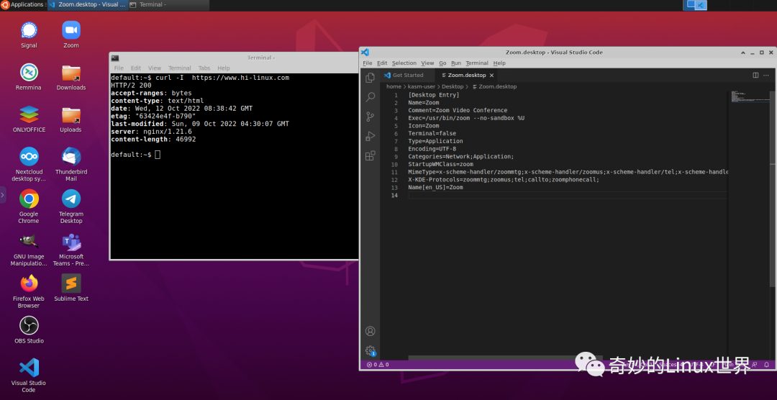The width and height of the screenshot is (777, 400).
Task: Launch Google Chrome from desktop
Action: click(29, 206)
